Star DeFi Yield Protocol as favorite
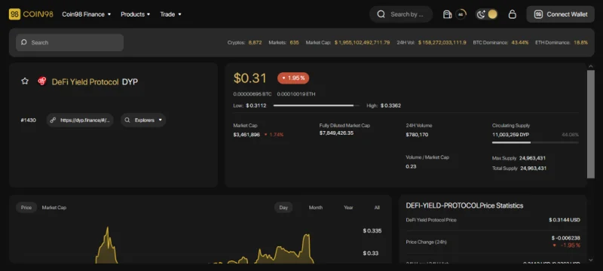The width and height of the screenshot is (603, 271). coord(25,81)
